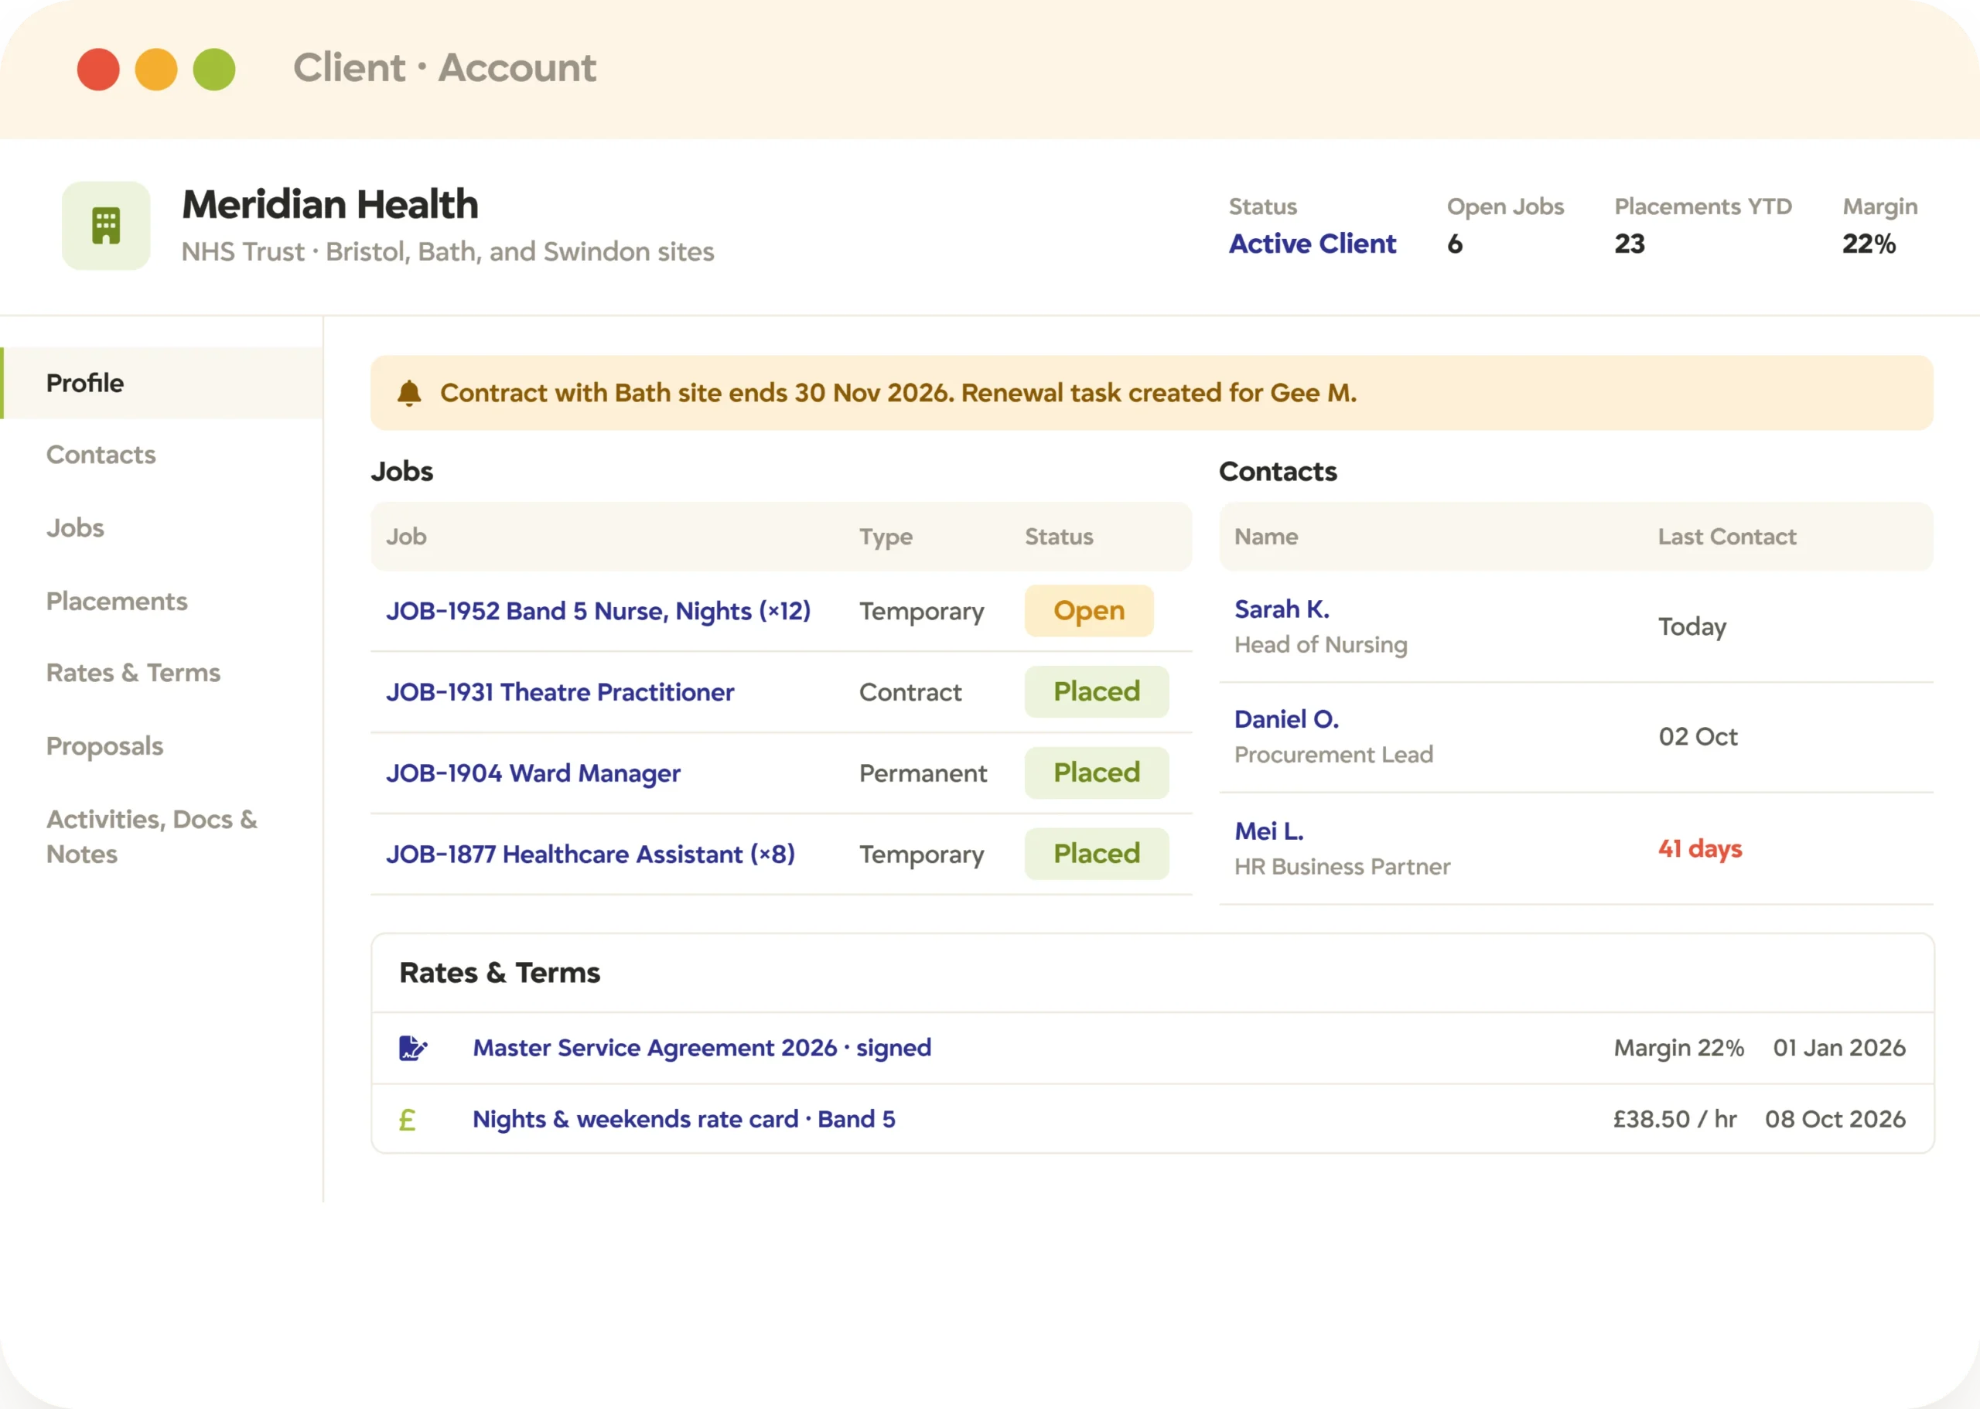Click the Jobs table Type column header
Viewport: 1980px width, 1409px height.
pyautogui.click(x=886, y=537)
